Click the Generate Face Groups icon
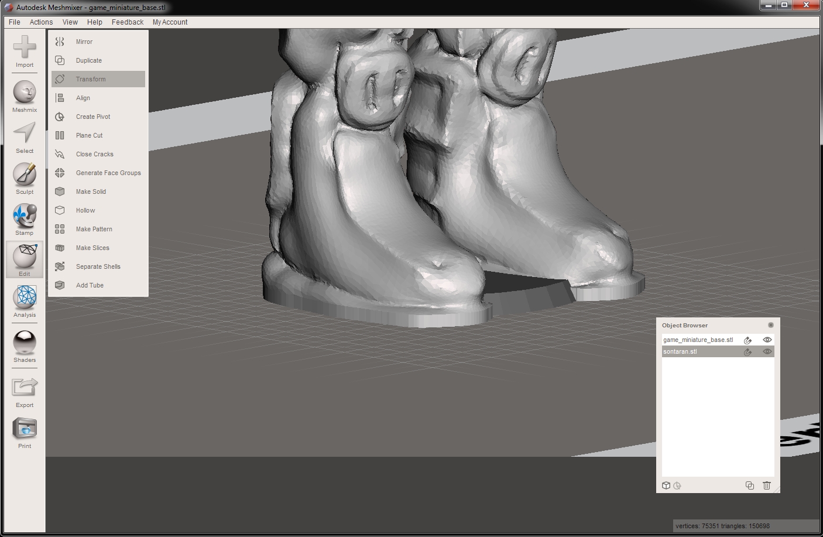Screen dimensions: 823x537 tap(60, 173)
